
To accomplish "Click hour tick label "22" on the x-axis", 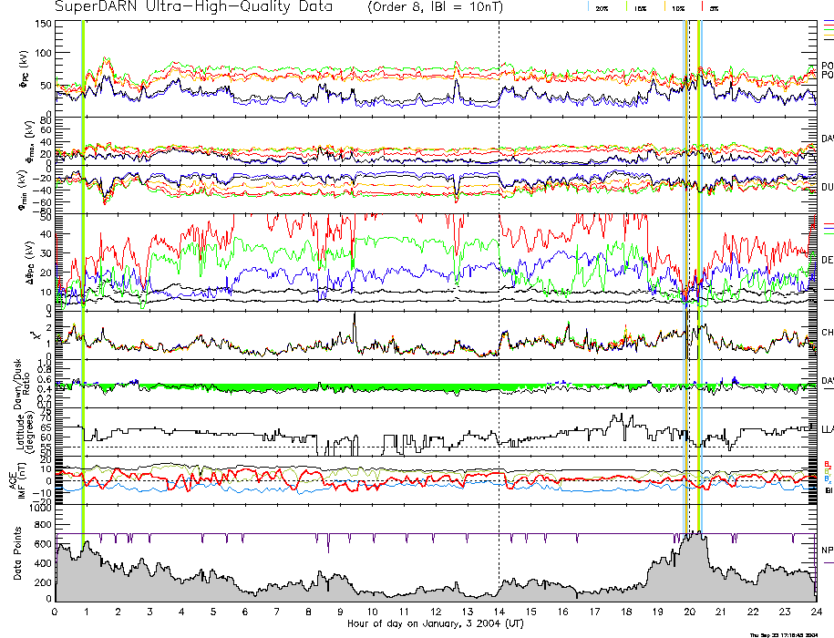I will click(753, 612).
